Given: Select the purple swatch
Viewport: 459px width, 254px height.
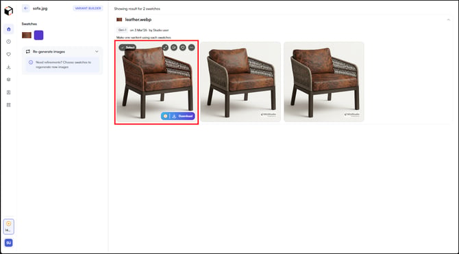Looking at the screenshot, I should 38,35.
